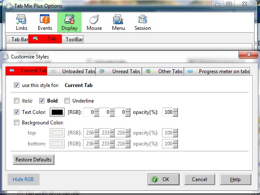Enable the Underline checkbox
This screenshot has width=260, height=195.
click(67, 100)
